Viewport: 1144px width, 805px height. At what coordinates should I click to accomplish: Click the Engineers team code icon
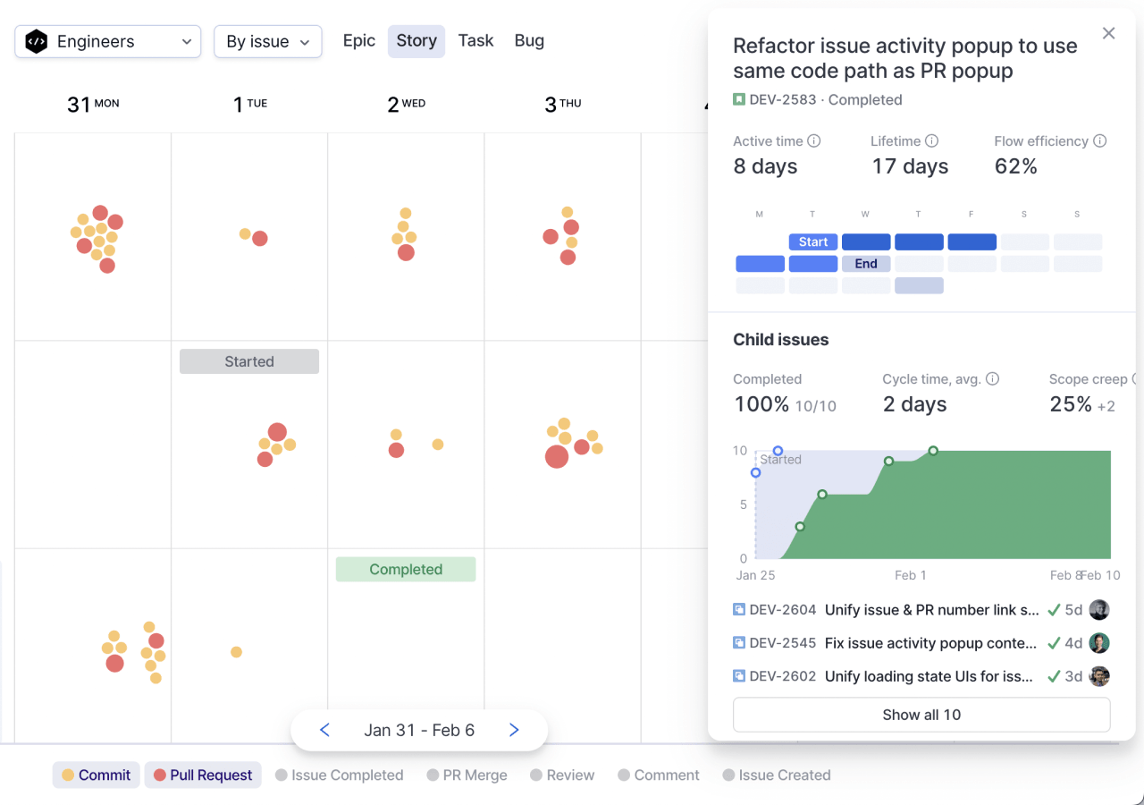coord(37,41)
